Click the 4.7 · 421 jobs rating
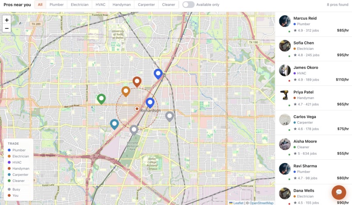Screen dimensions: 352x205 pyautogui.click(x=306, y=104)
